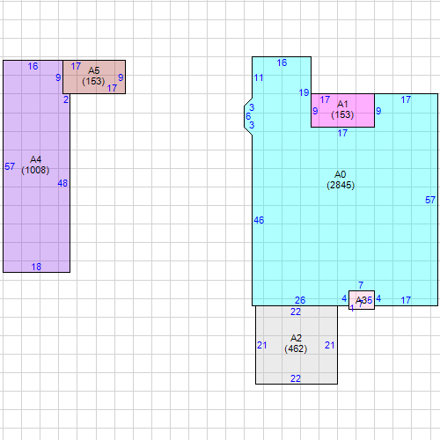Click dimension 2 below A5's left corner
This screenshot has width=440, height=440.
pyautogui.click(x=66, y=99)
